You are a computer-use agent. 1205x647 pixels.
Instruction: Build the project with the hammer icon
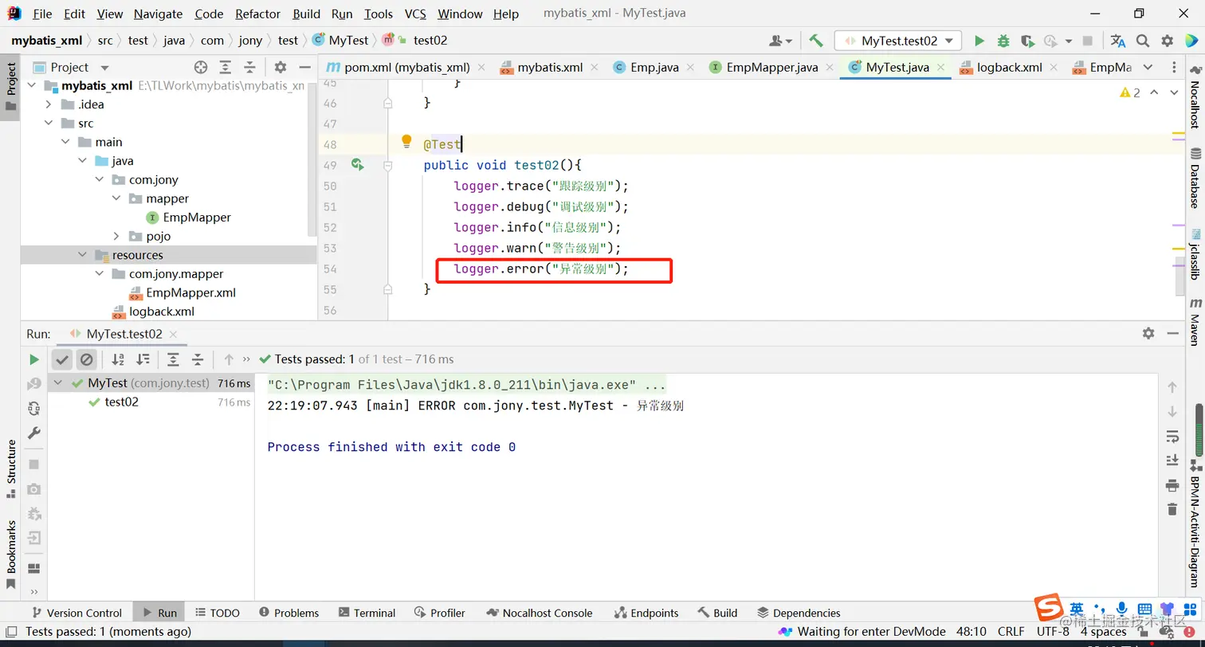coord(815,41)
